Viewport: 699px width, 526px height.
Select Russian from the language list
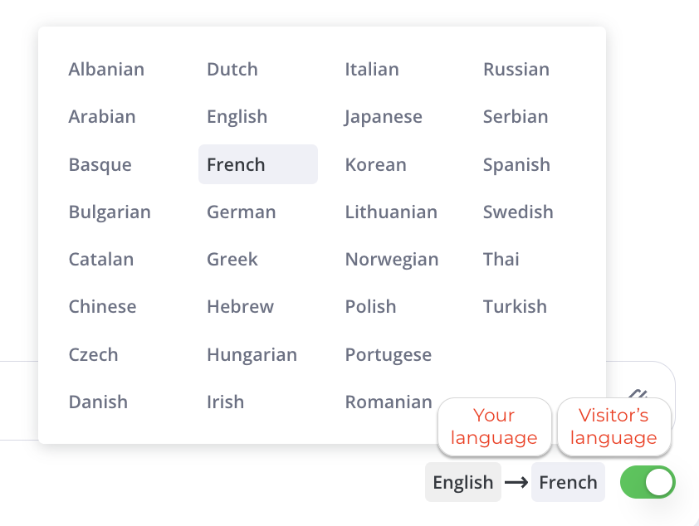point(516,70)
